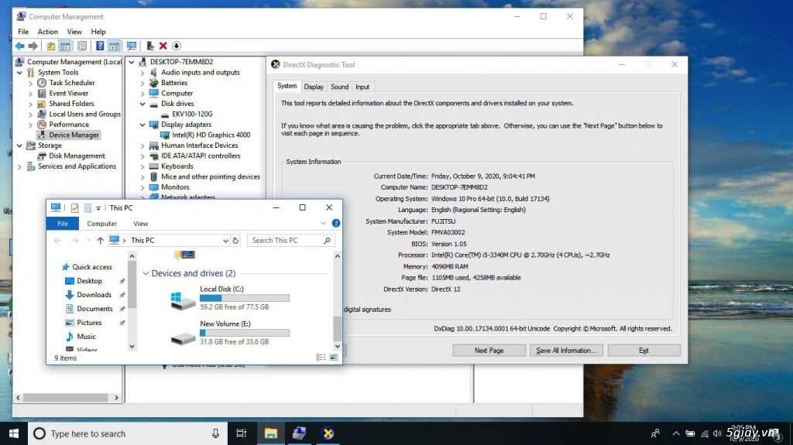This screenshot has height=445, width=793.
Task: Open the Help menu
Action: click(98, 32)
